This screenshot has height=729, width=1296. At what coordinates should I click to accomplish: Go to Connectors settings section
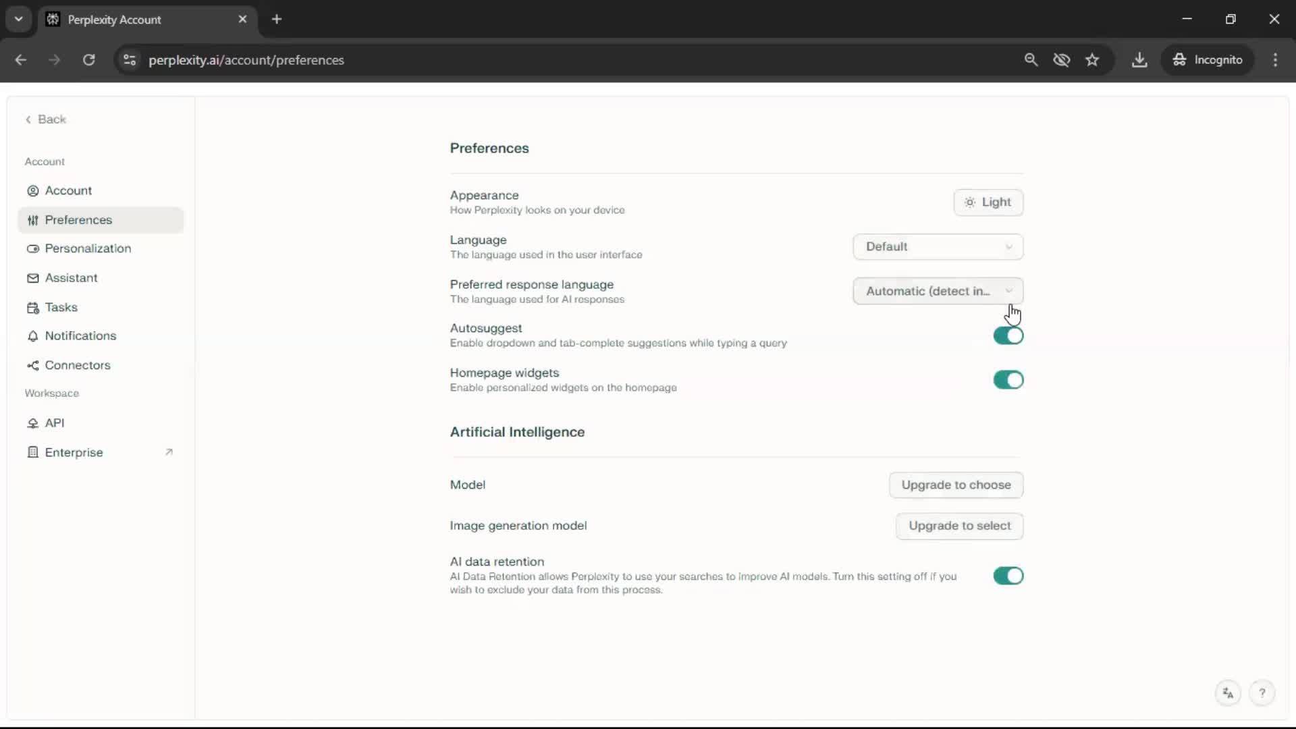[x=77, y=365]
